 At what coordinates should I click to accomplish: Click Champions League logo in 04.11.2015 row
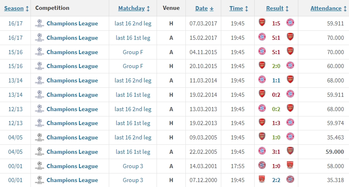(x=40, y=52)
